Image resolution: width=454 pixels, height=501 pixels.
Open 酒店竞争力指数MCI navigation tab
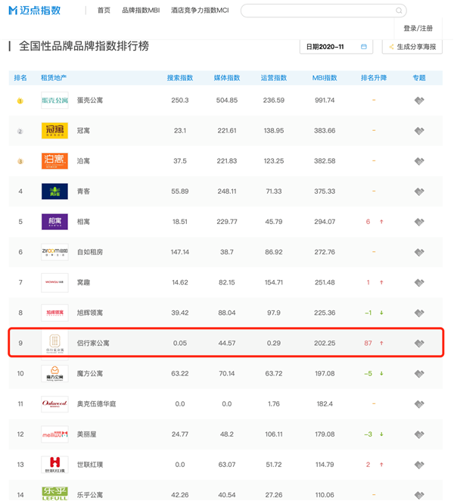tap(201, 11)
